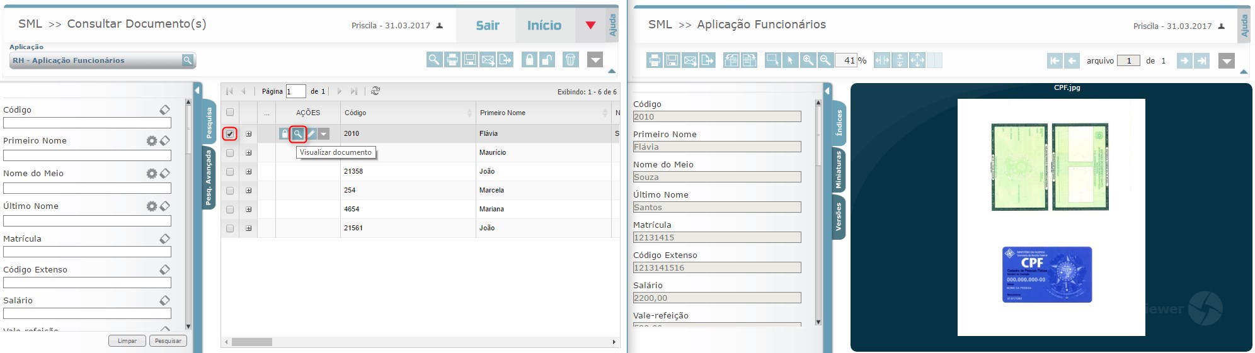Image resolution: width=1255 pixels, height=353 pixels.
Task: Switch to the Miniaturas side tab
Action: coord(839,170)
